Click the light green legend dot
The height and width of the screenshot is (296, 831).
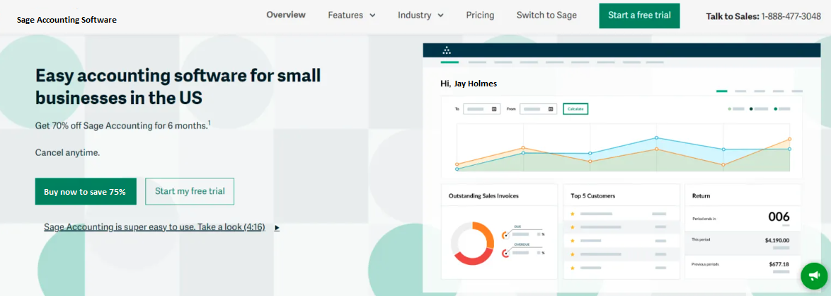729,109
